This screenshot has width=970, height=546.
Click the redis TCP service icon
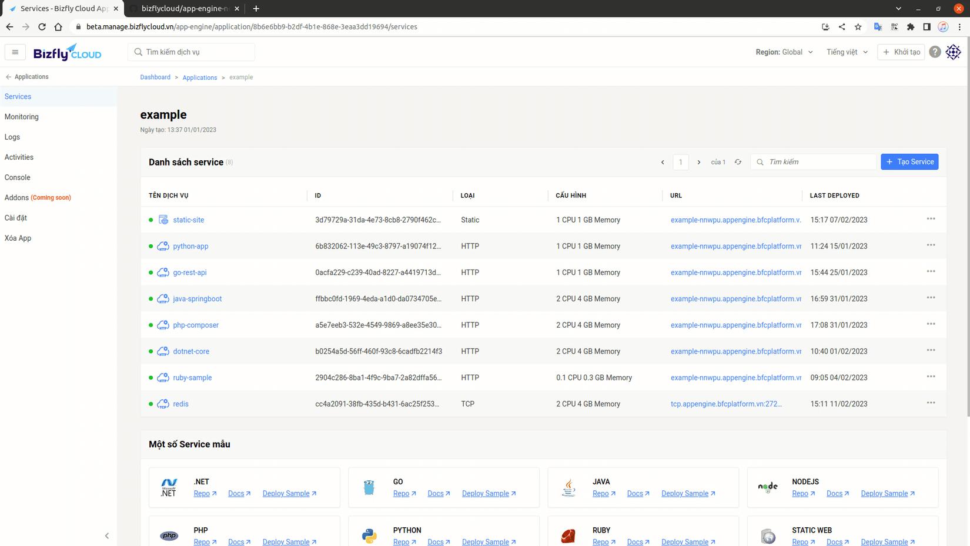[x=163, y=404]
